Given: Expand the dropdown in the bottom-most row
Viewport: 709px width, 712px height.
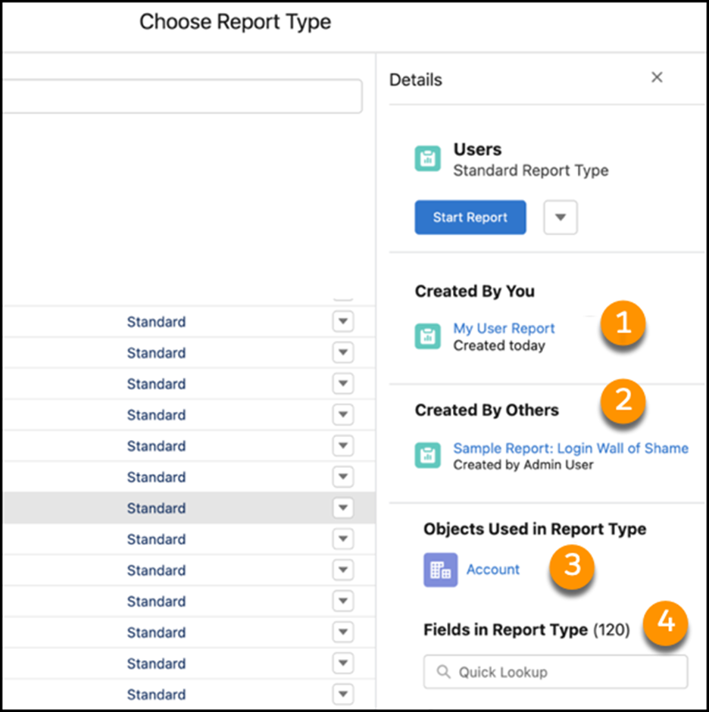Looking at the screenshot, I should point(343,694).
